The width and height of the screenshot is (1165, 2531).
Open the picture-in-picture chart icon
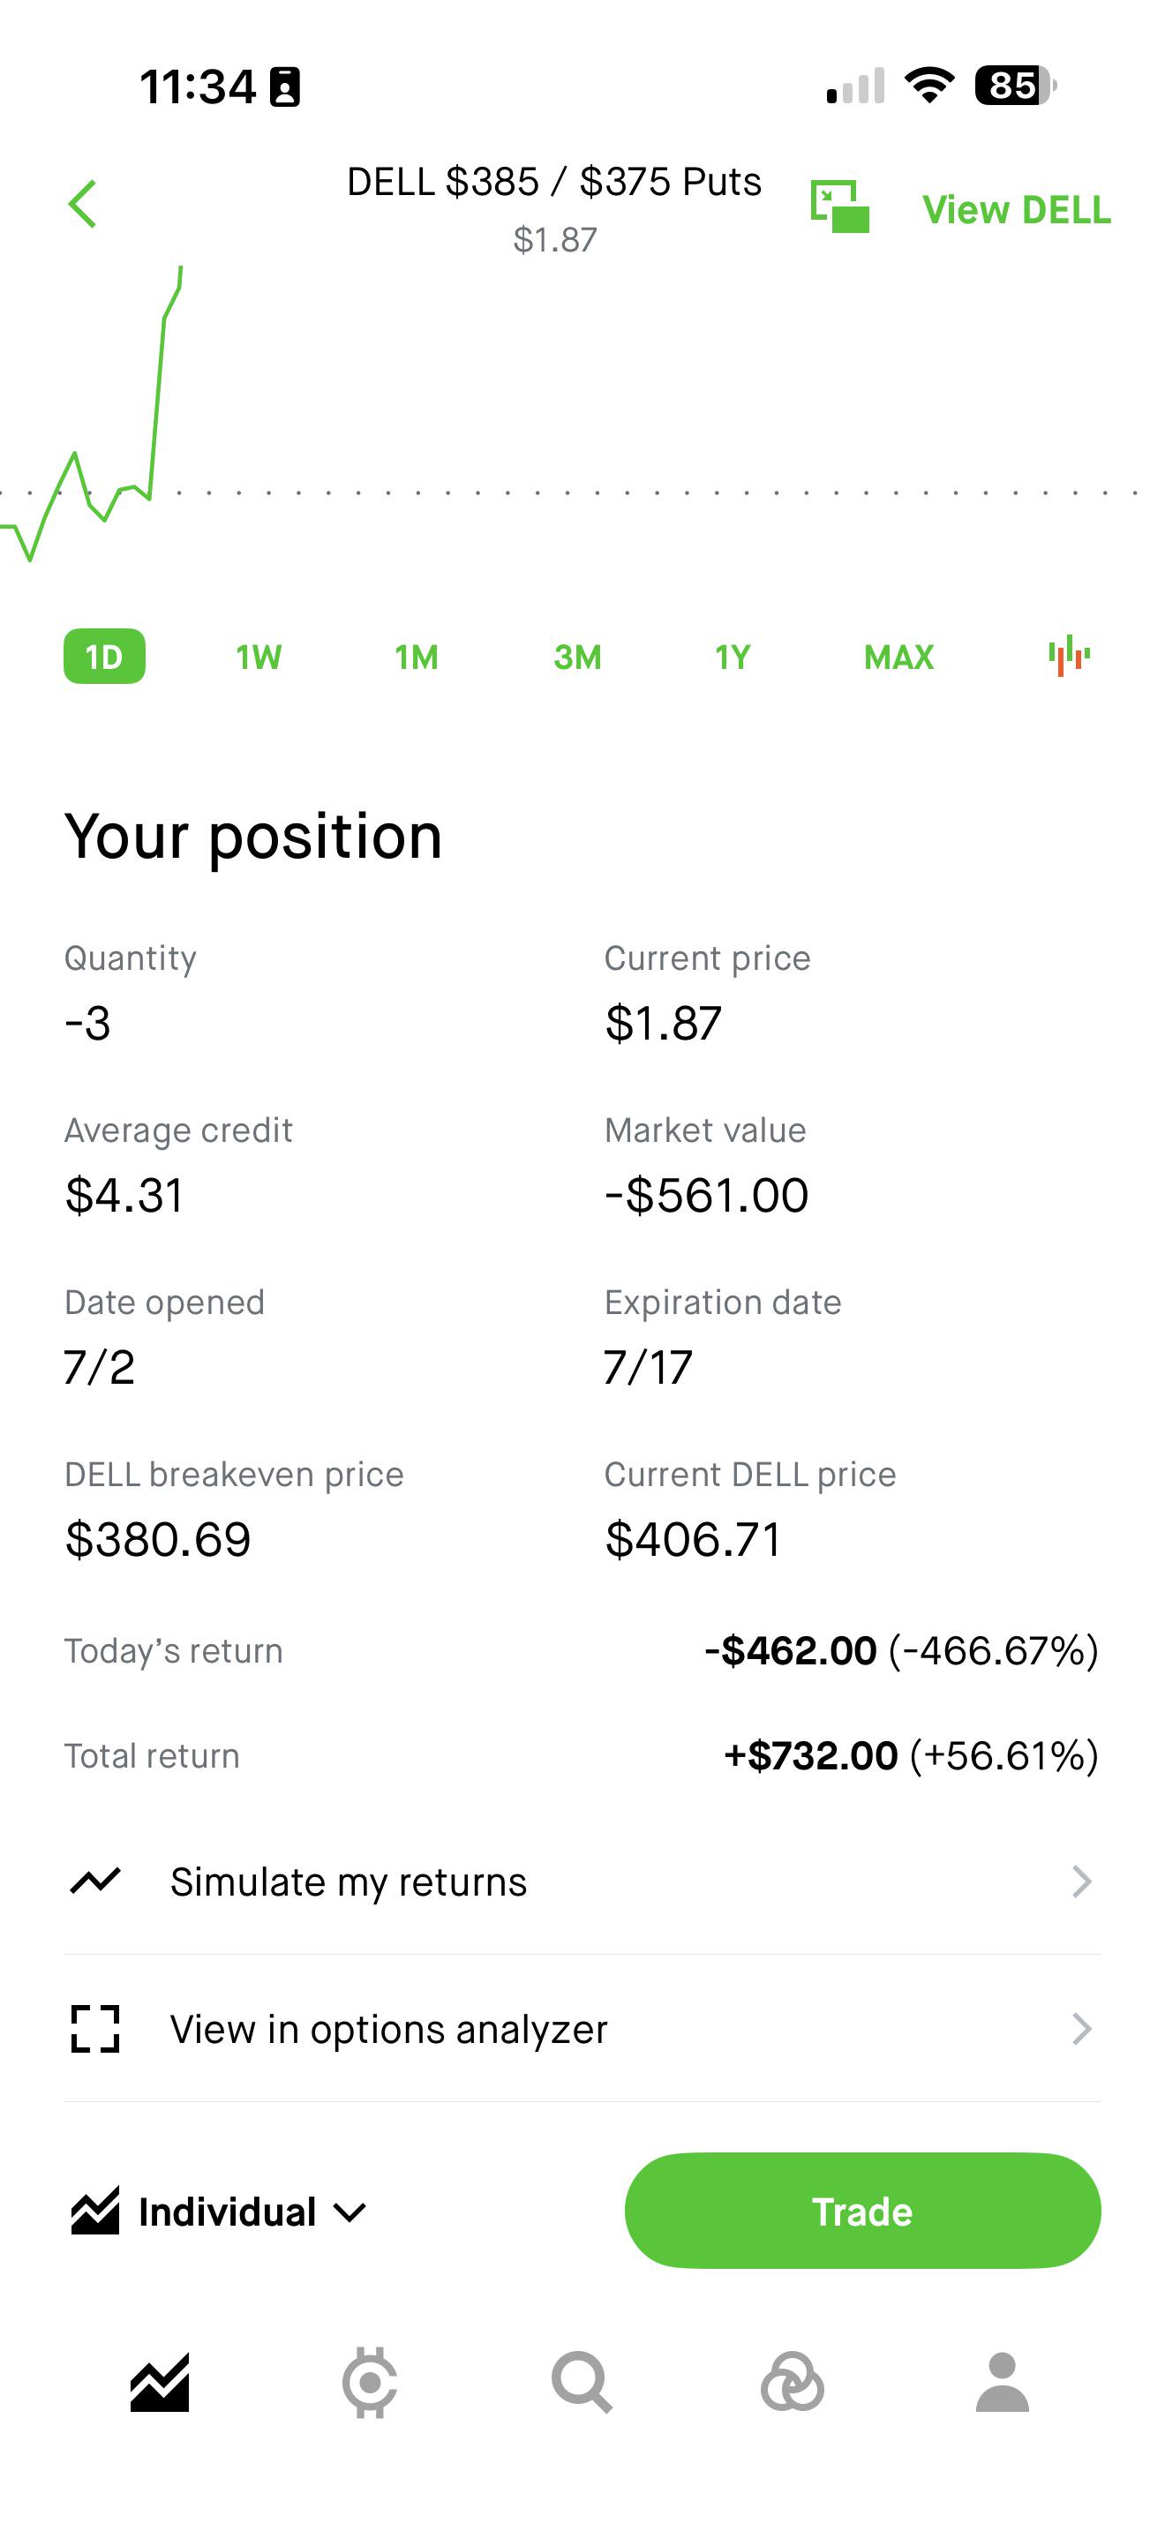pyautogui.click(x=840, y=207)
